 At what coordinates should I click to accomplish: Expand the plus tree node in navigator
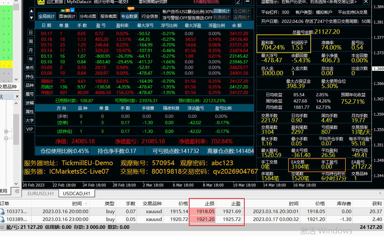[6, 132]
